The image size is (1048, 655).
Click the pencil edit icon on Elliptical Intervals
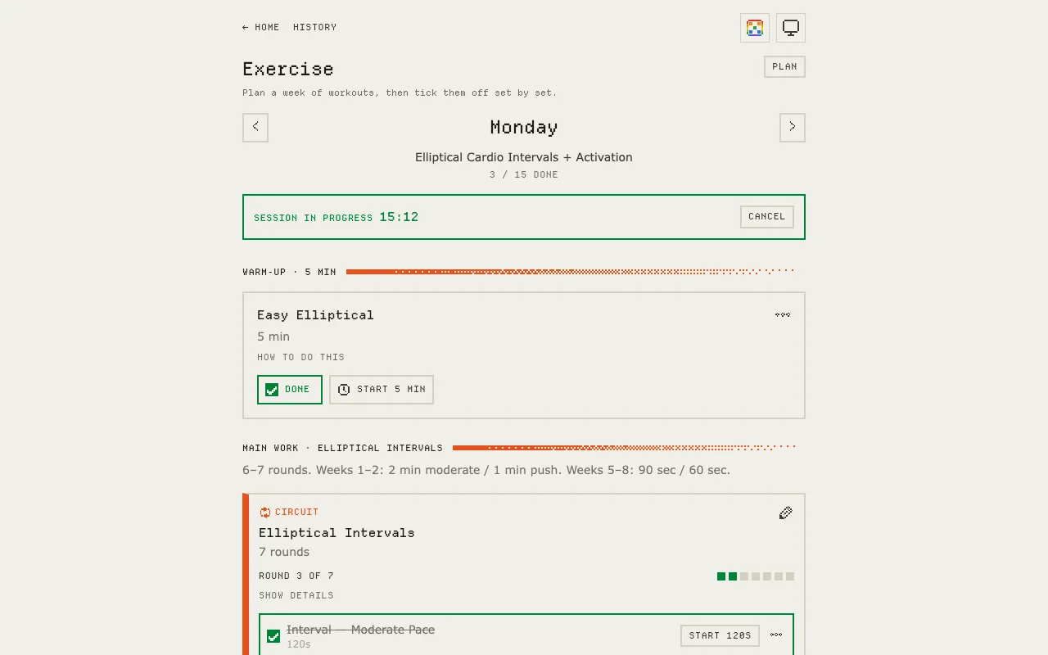pyautogui.click(x=785, y=513)
